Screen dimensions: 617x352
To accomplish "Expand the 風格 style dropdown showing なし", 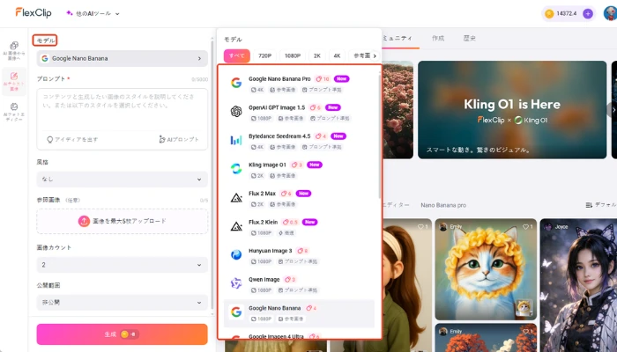I will coord(122,180).
